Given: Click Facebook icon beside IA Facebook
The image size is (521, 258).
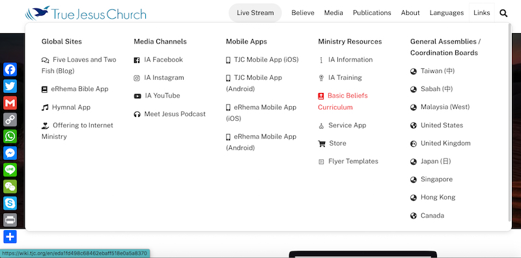Looking at the screenshot, I should [137, 60].
